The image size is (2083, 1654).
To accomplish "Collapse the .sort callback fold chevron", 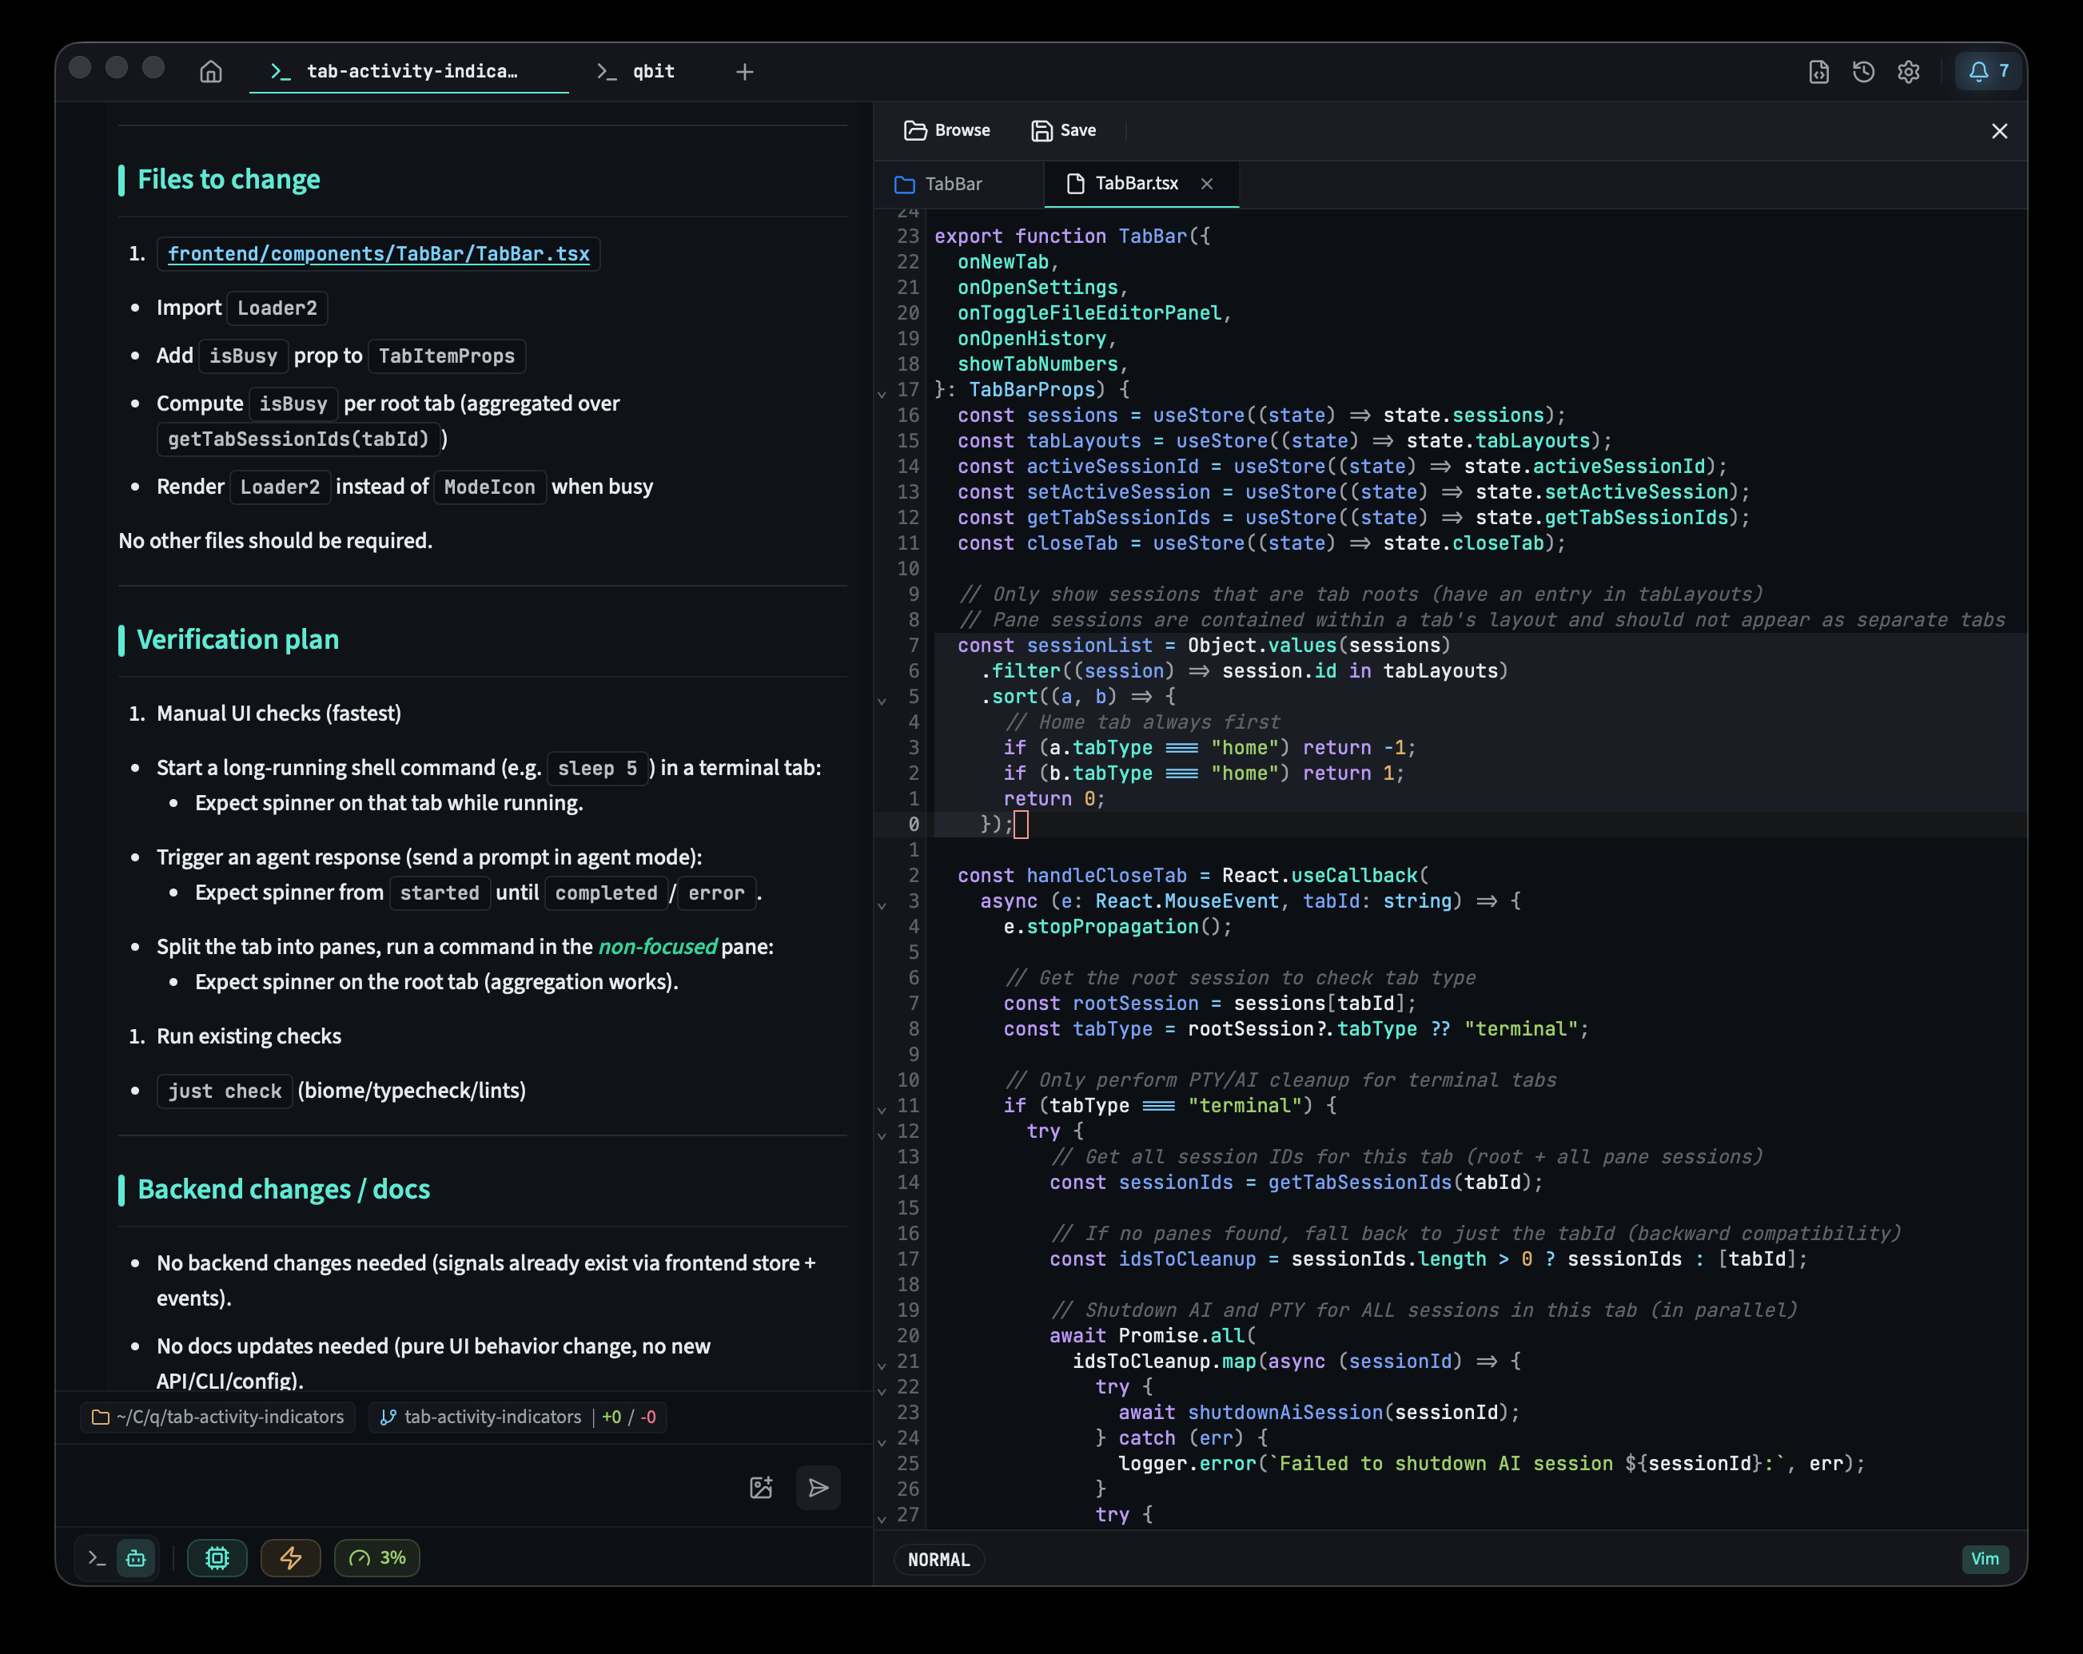I will click(x=881, y=699).
